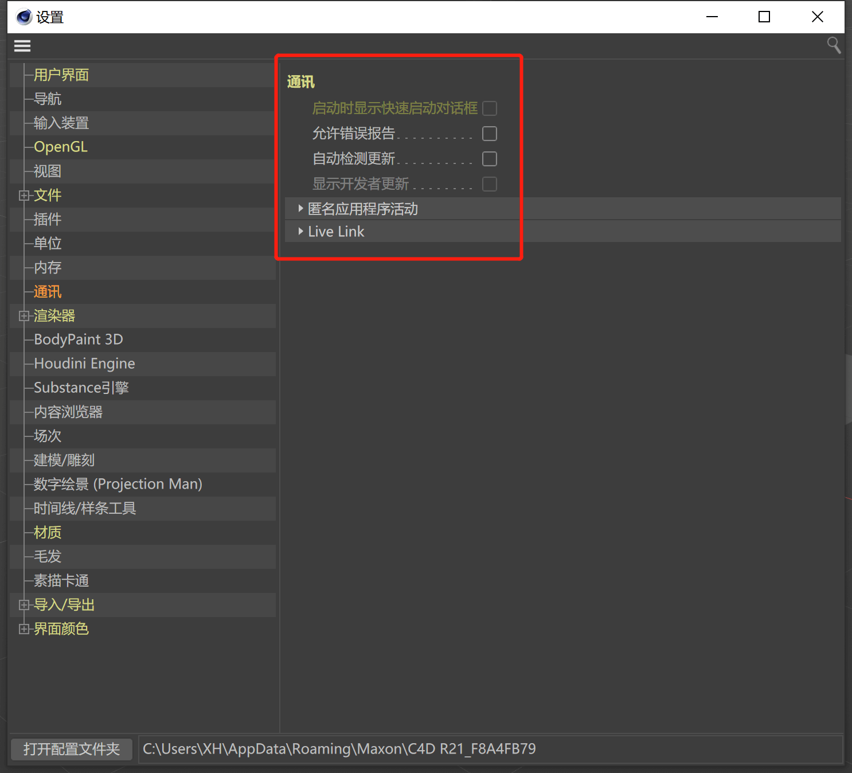Expand the 导入/导出 tree node
The height and width of the screenshot is (773, 852).
point(24,605)
